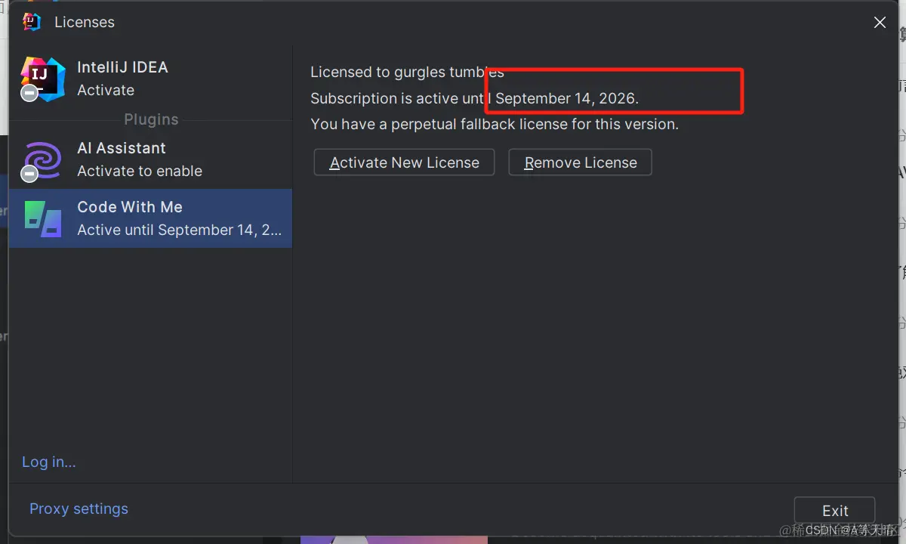Select AI Assistant Activate to enable entry
Image resolution: width=906 pixels, height=544 pixels.
[150, 159]
